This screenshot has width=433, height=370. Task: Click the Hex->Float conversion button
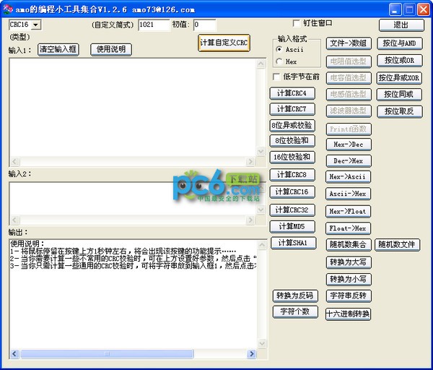(348, 212)
